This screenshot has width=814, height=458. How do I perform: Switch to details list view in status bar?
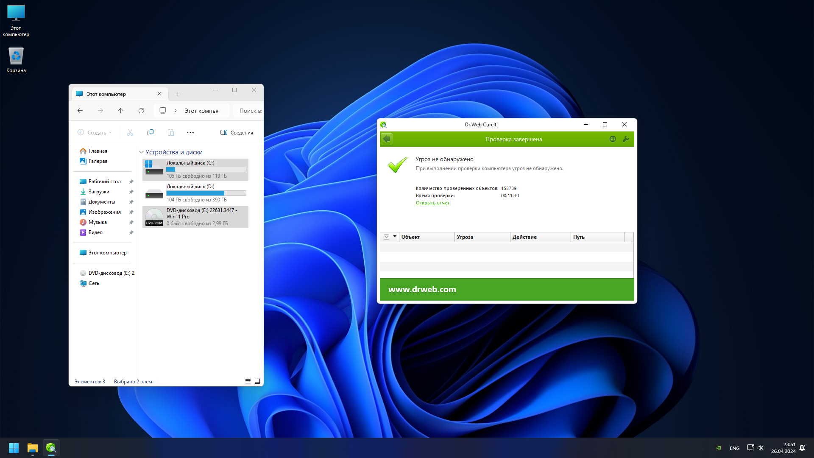coord(248,381)
